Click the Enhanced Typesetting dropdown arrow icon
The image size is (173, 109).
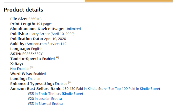click(70, 83)
